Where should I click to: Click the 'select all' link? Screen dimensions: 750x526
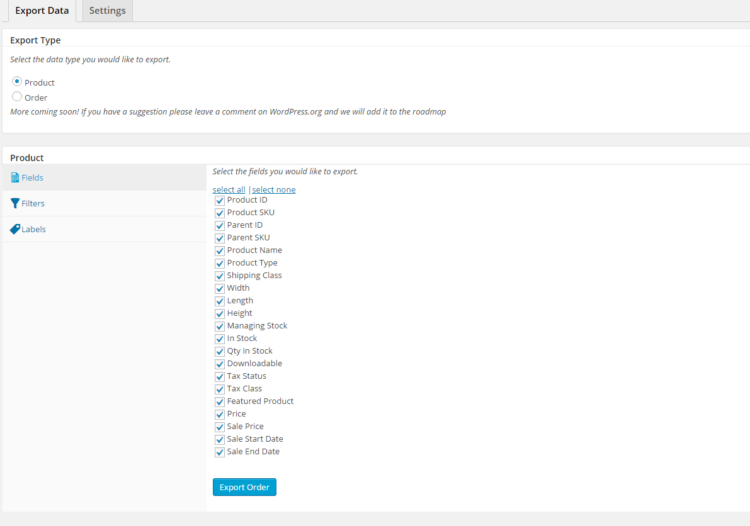[229, 189]
